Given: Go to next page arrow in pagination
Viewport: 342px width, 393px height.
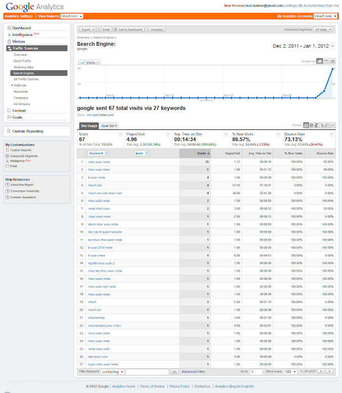Looking at the screenshot, I should point(329,371).
